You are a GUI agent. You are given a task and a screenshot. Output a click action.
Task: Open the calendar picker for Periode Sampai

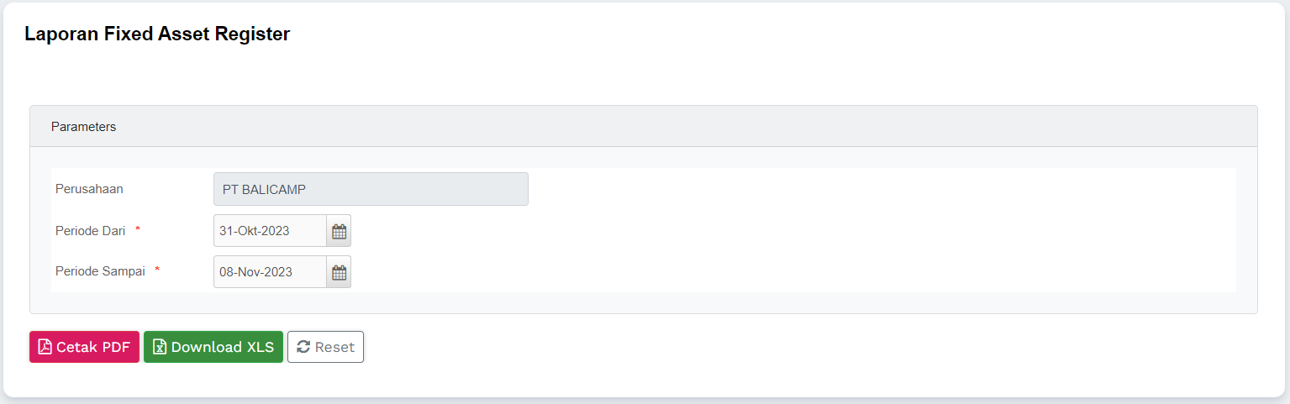(339, 272)
